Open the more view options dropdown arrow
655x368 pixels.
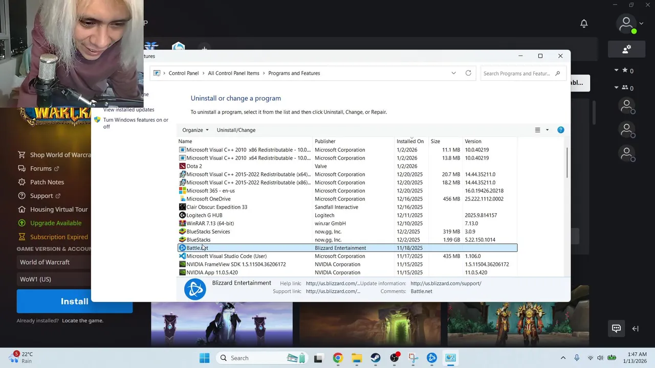pos(547,130)
